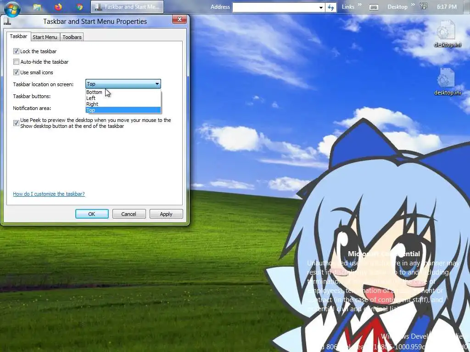Close the Taskbar and Start Menu Properties dialog

point(179,19)
